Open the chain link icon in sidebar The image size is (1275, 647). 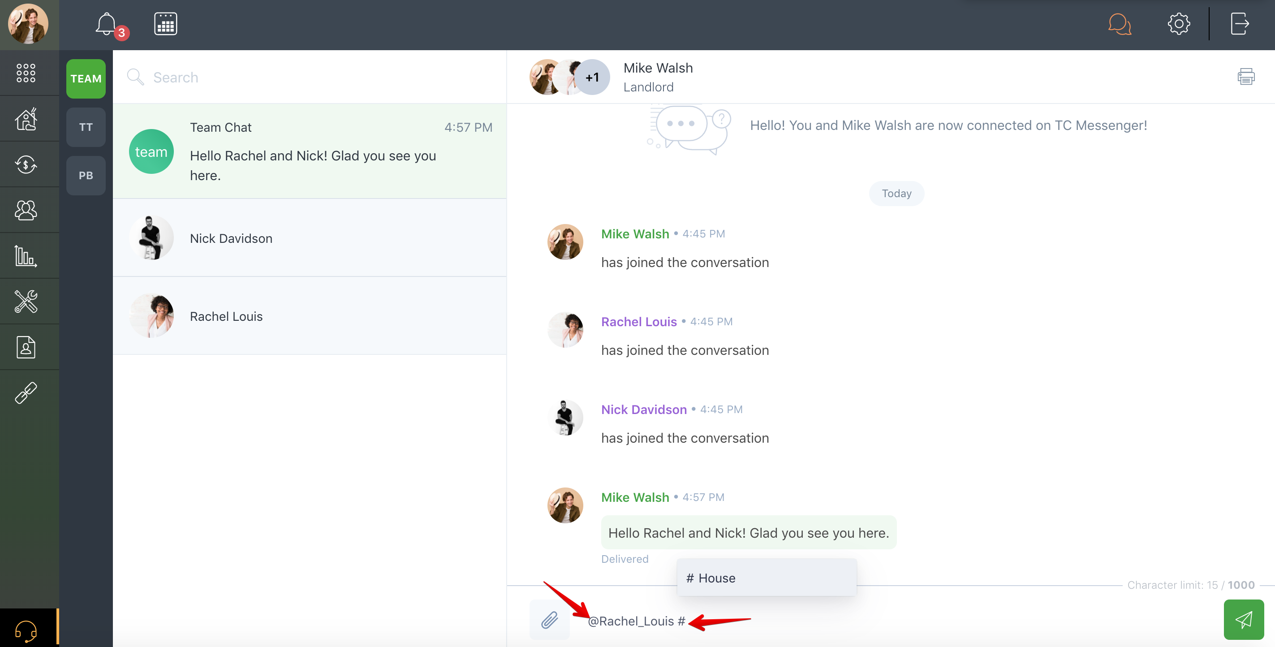tap(26, 393)
